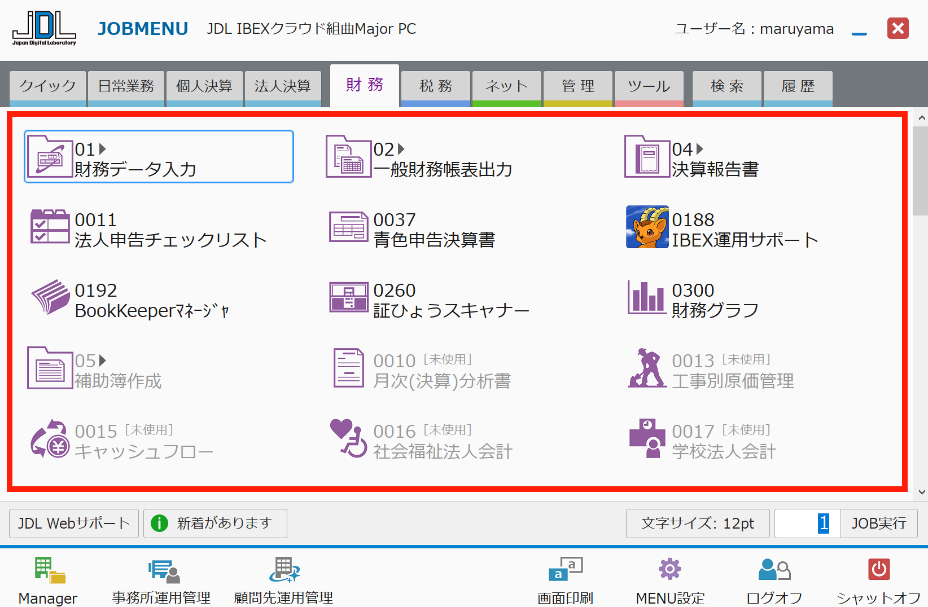
Task: Click the JDL logo
Action: pyautogui.click(x=44, y=28)
